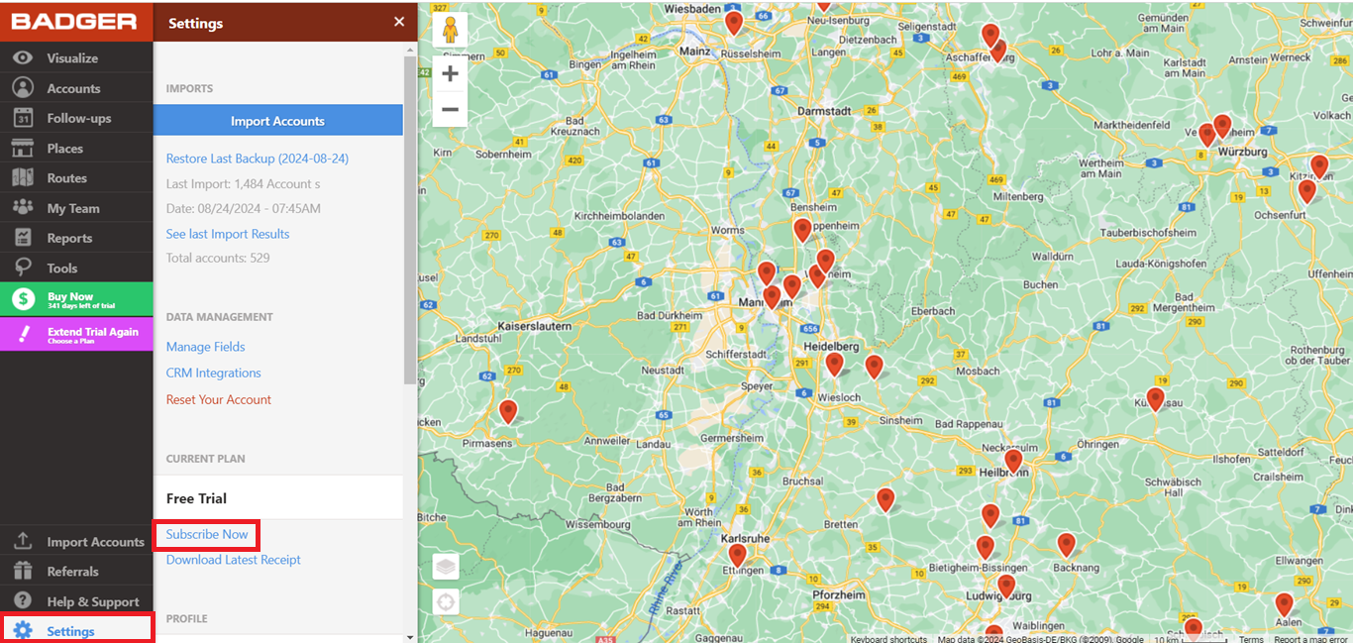Click Total accounts: 529 text

point(218,258)
